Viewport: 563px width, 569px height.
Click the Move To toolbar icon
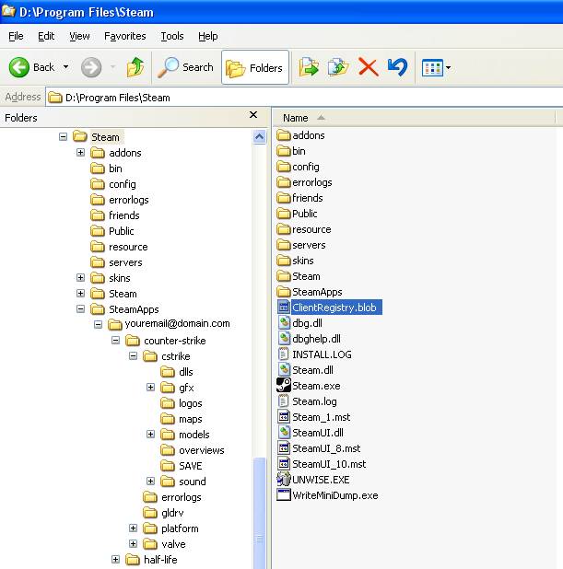coord(309,67)
